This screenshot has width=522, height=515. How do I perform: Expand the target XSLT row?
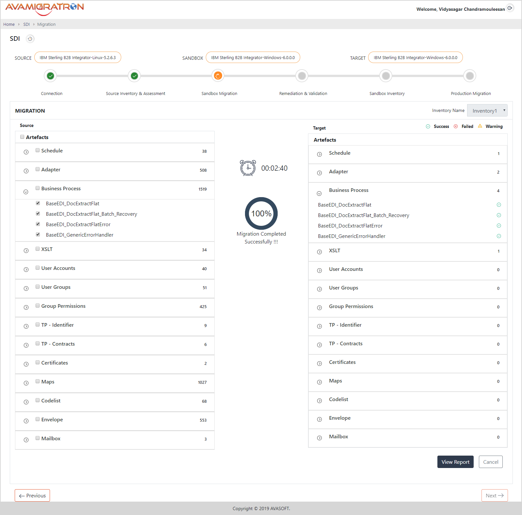pyautogui.click(x=319, y=252)
